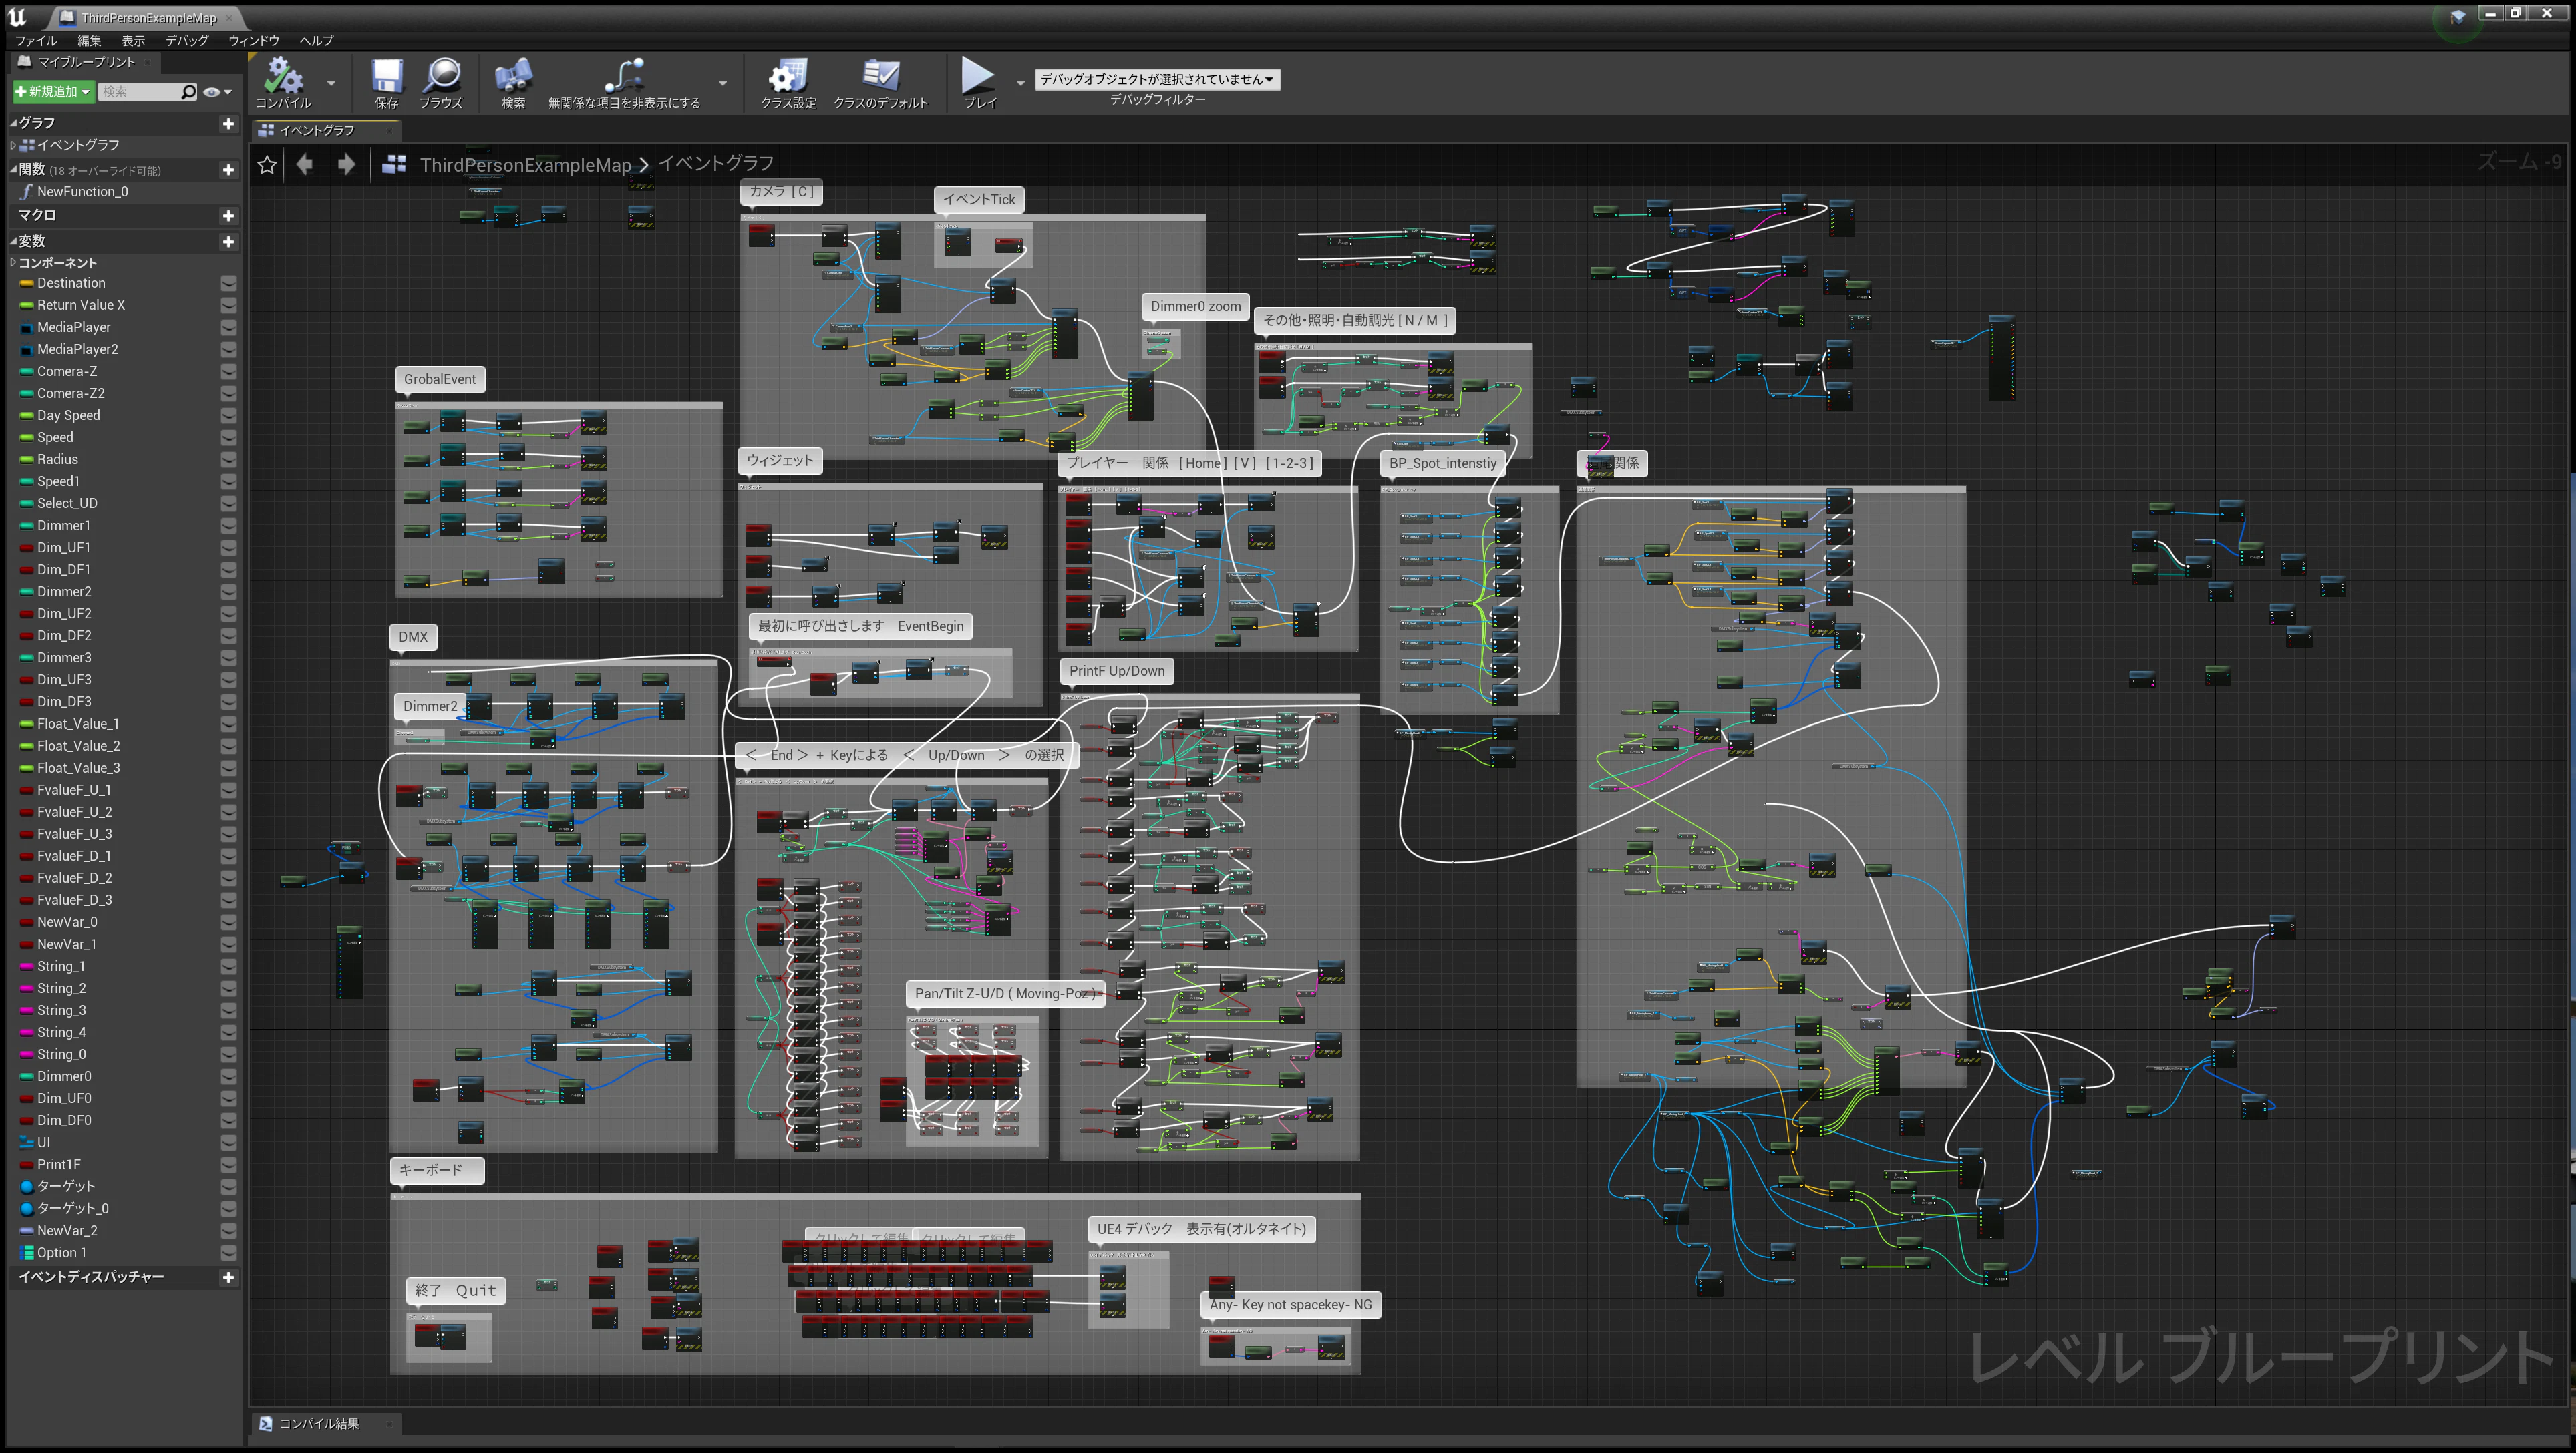Screen dimensions: 2576x1453
Task: Open the 新規追加 (Add New) dropdown
Action: pos(53,92)
